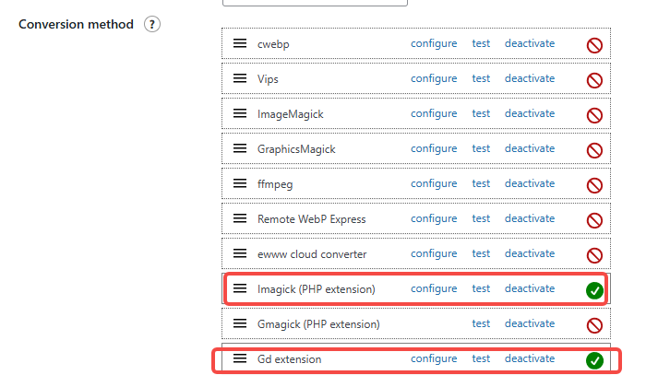Select the GraphicsMagick converter name
Image resolution: width=670 pixels, height=387 pixels.
(x=296, y=149)
